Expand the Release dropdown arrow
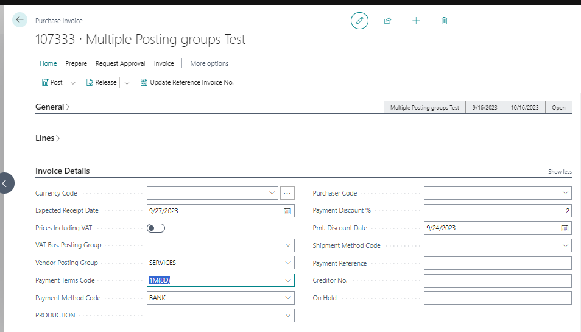The height and width of the screenshot is (332, 581). pyautogui.click(x=127, y=83)
